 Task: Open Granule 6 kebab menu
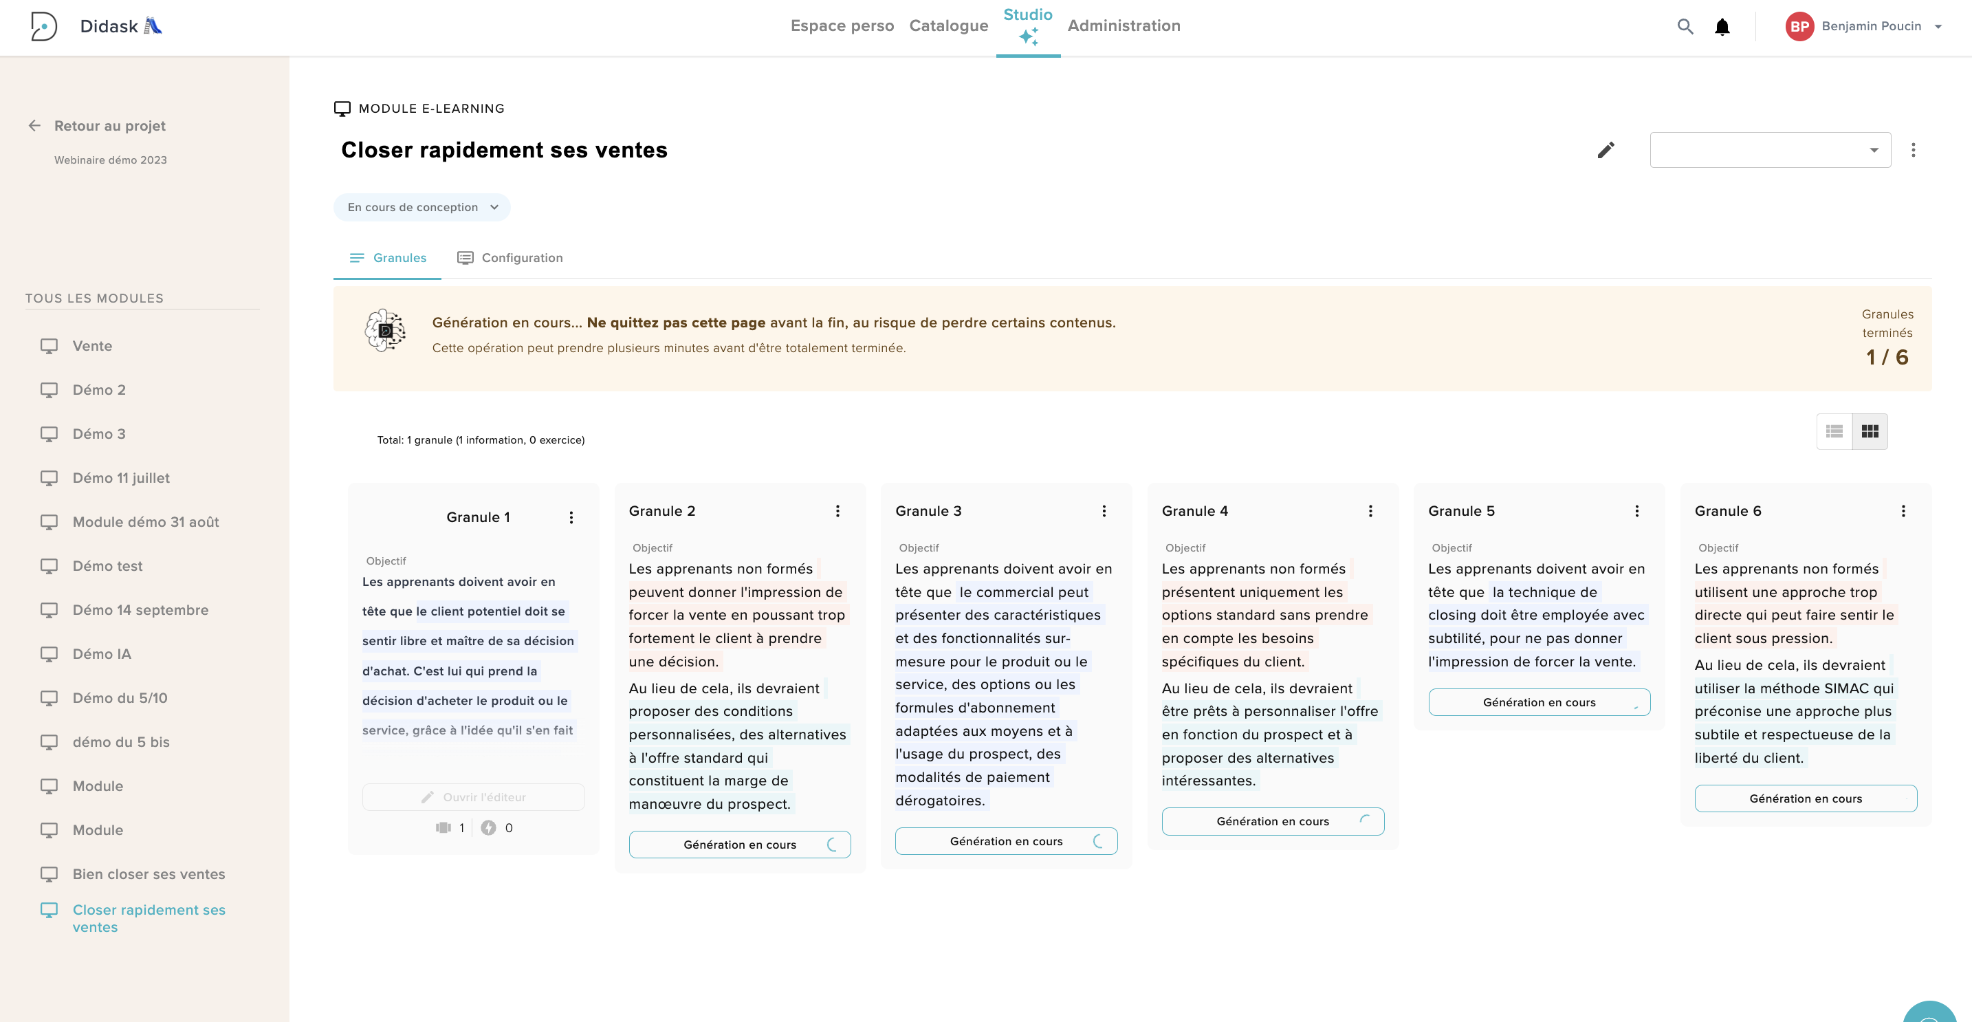(1903, 512)
